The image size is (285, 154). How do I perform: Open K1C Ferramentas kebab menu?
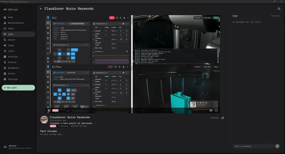coord(84,45)
